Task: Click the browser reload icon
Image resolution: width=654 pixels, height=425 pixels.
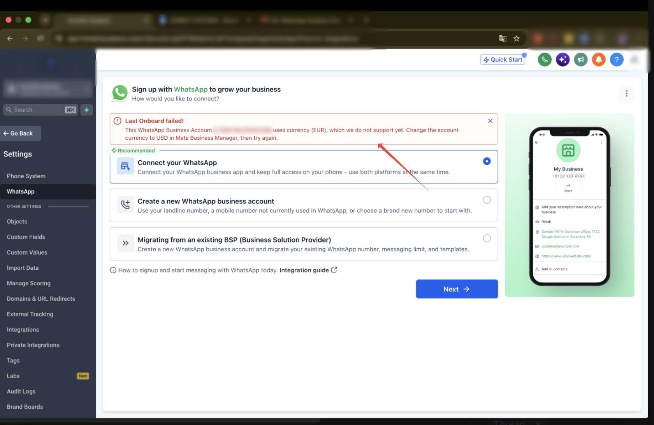Action: 40,38
